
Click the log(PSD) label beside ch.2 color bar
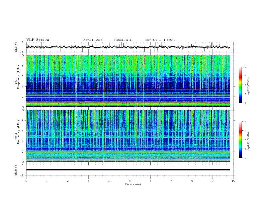(249, 141)
